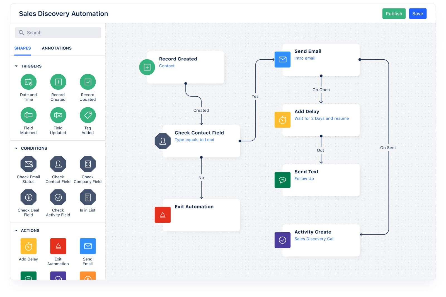Select the Check Company Field condition shape
The width and height of the screenshot is (446, 297).
pyautogui.click(x=88, y=164)
